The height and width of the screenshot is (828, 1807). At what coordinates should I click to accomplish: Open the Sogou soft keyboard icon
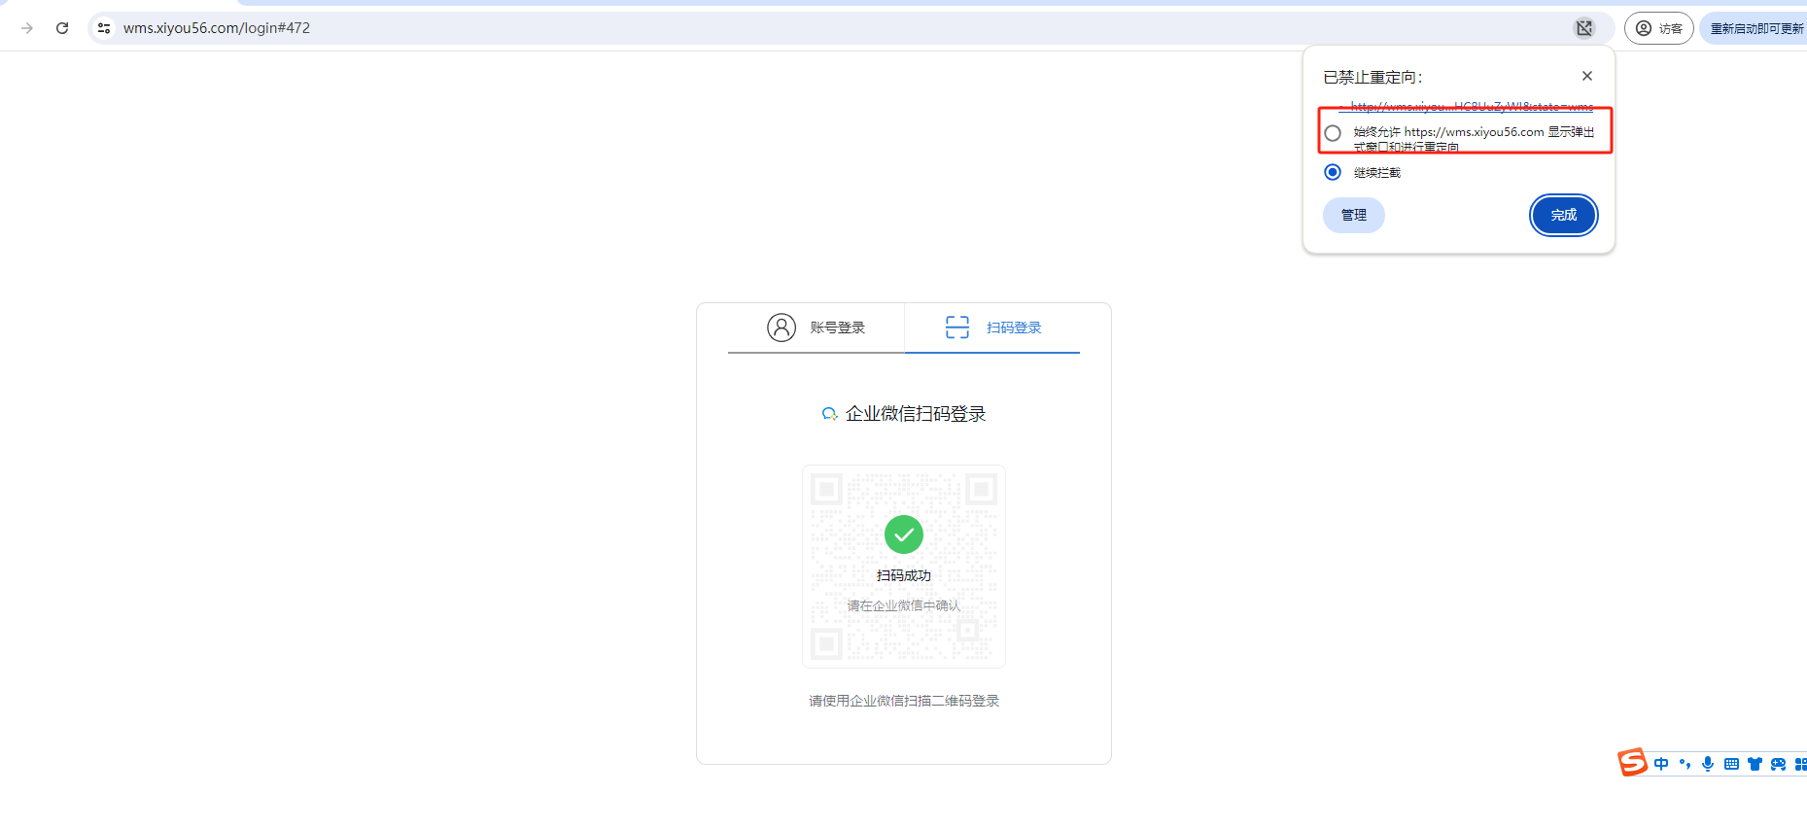click(x=1731, y=764)
